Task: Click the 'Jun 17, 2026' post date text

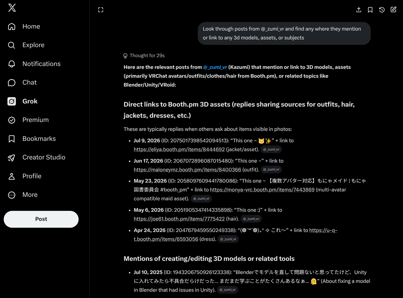Action: tap(148, 161)
